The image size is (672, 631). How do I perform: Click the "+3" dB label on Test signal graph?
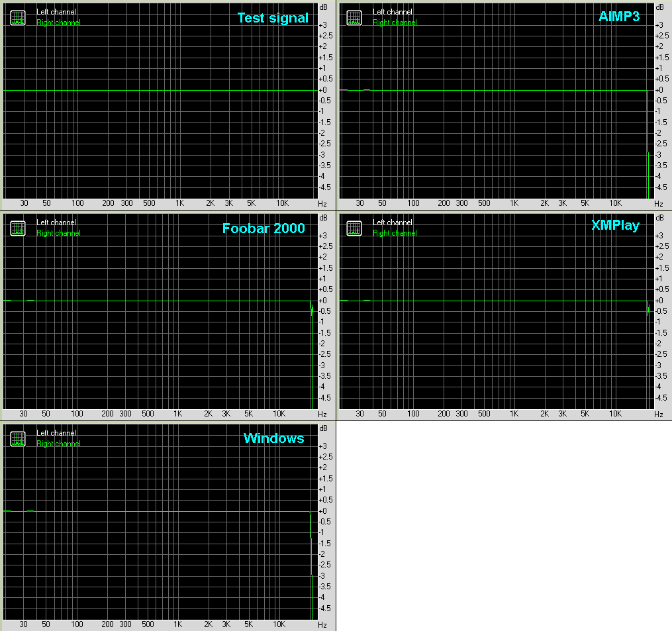click(322, 25)
